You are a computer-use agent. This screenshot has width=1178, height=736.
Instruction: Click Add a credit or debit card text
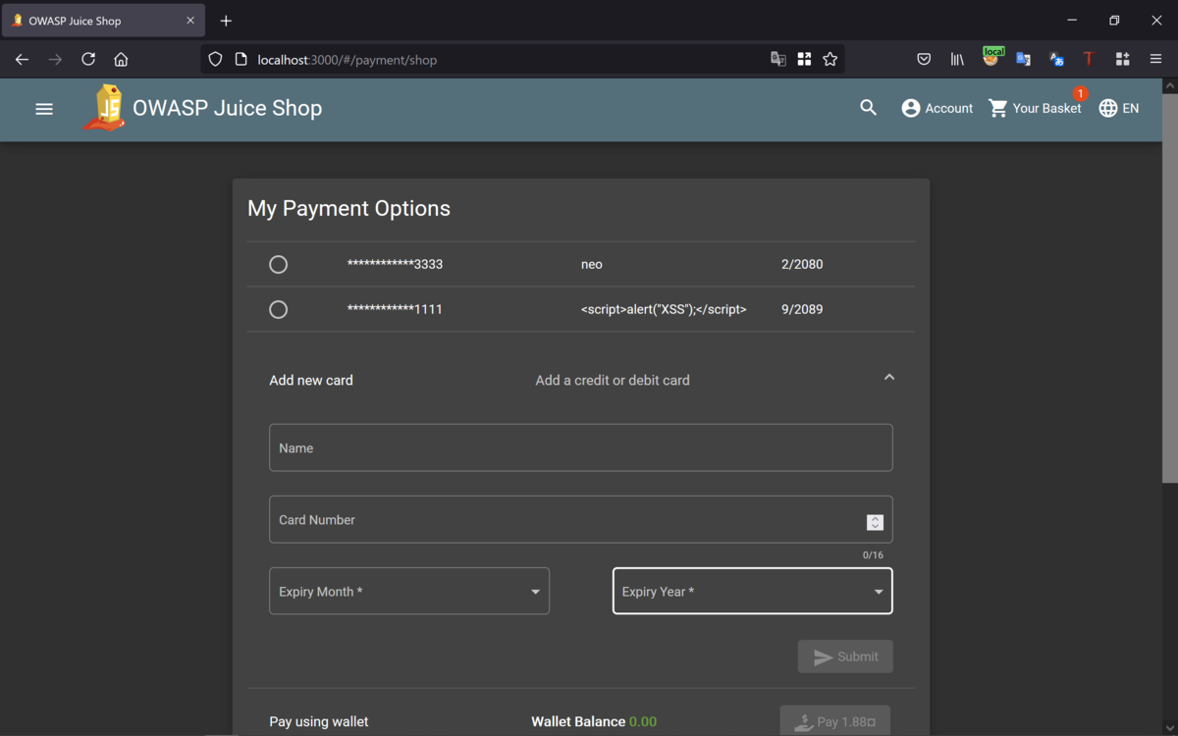tap(613, 380)
